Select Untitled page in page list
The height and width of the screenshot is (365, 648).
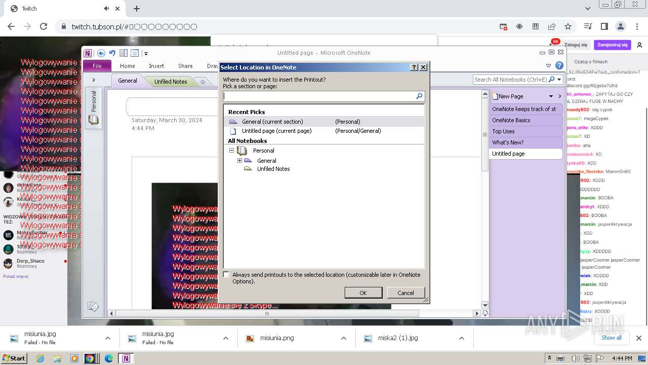[526, 154]
